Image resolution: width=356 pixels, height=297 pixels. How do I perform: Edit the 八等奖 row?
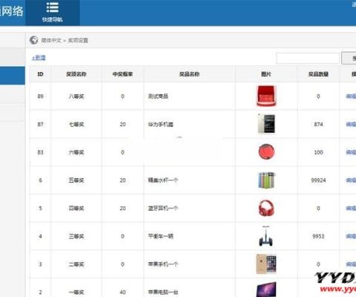(351, 97)
